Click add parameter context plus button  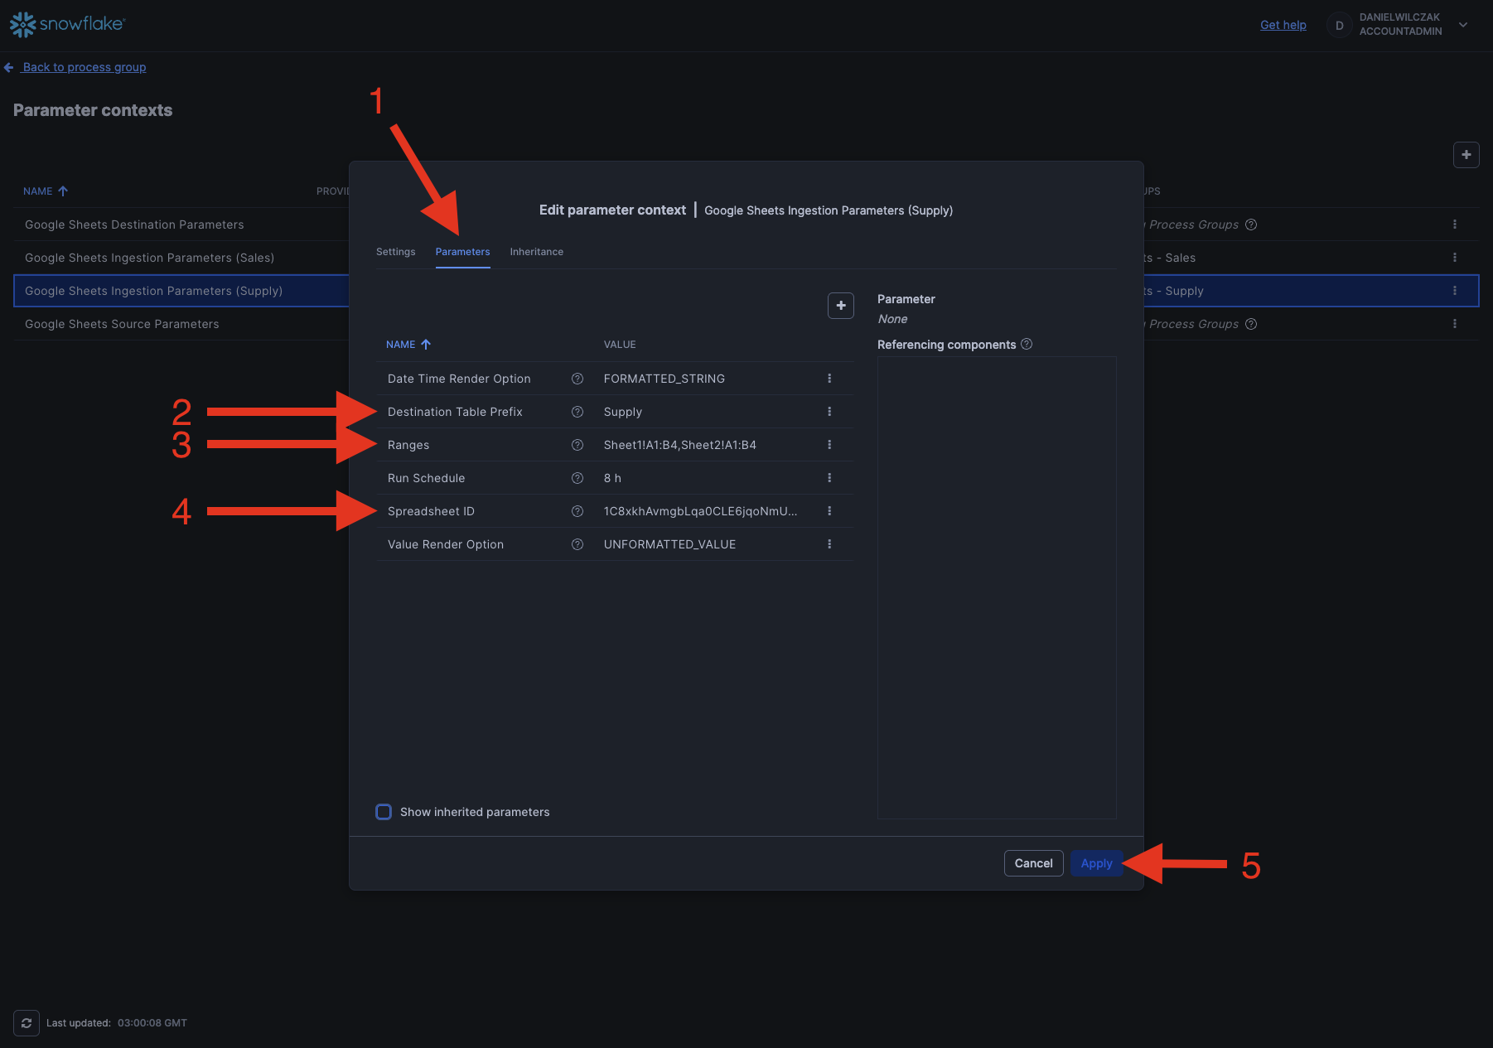pyautogui.click(x=1466, y=155)
